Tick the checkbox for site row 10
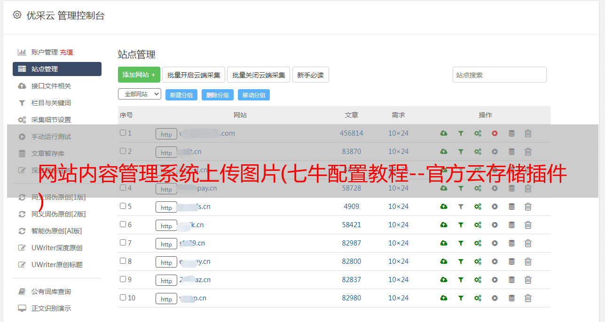Image resolution: width=605 pixels, height=322 pixels. pyautogui.click(x=123, y=298)
